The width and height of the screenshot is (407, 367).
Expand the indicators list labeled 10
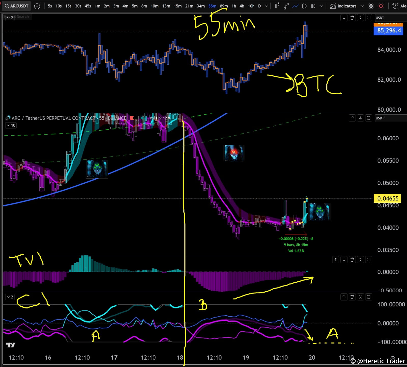[x=11, y=125]
